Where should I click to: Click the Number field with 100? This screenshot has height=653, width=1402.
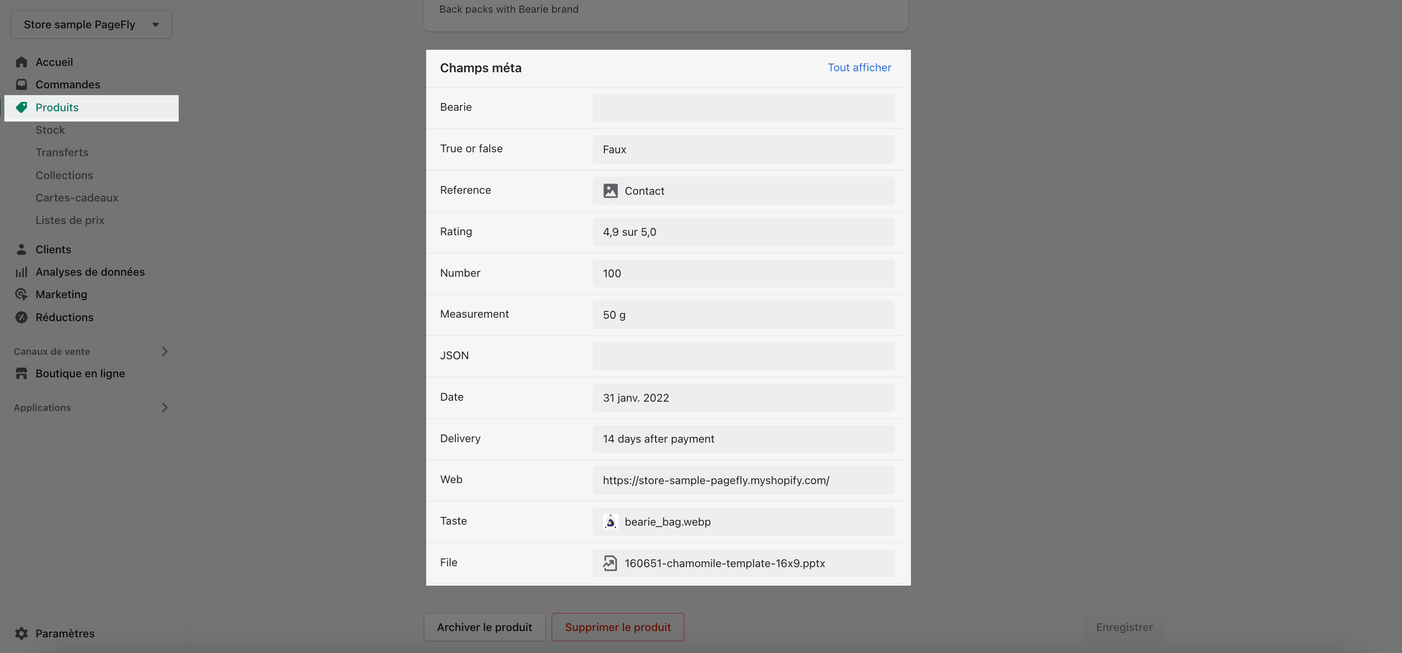pyautogui.click(x=743, y=274)
